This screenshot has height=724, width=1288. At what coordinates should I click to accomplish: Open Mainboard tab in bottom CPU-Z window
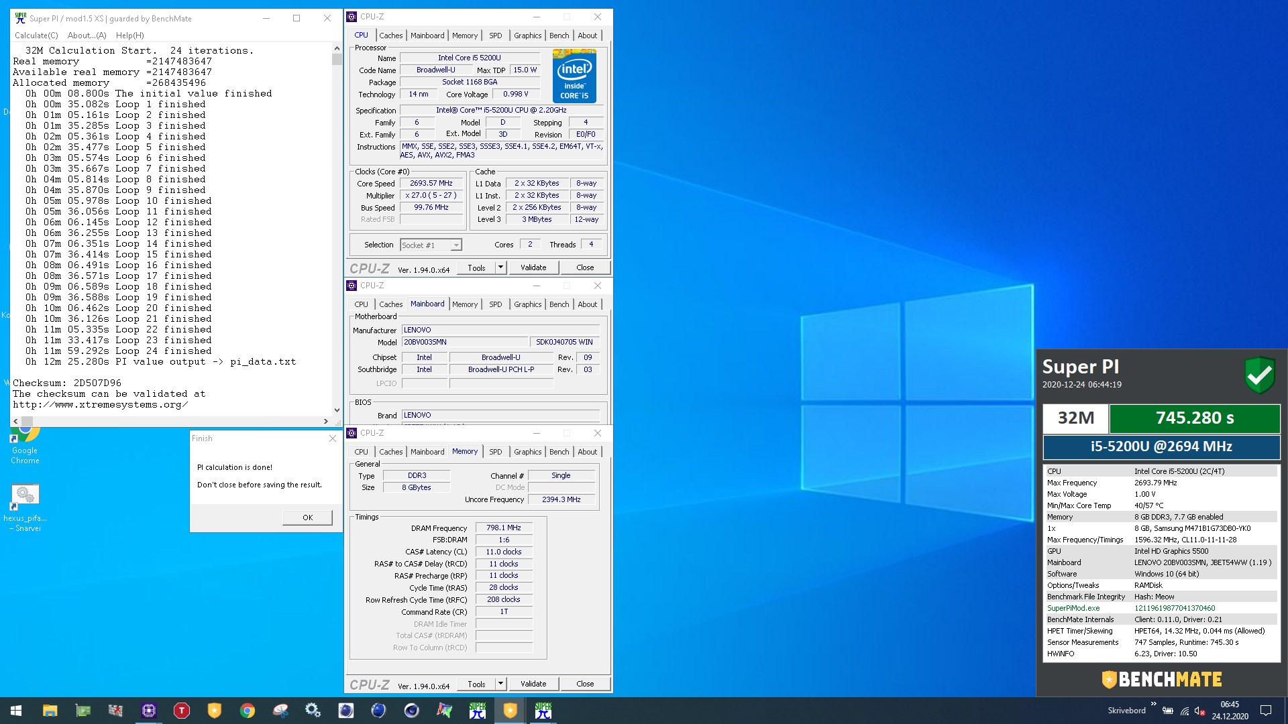[x=427, y=452]
